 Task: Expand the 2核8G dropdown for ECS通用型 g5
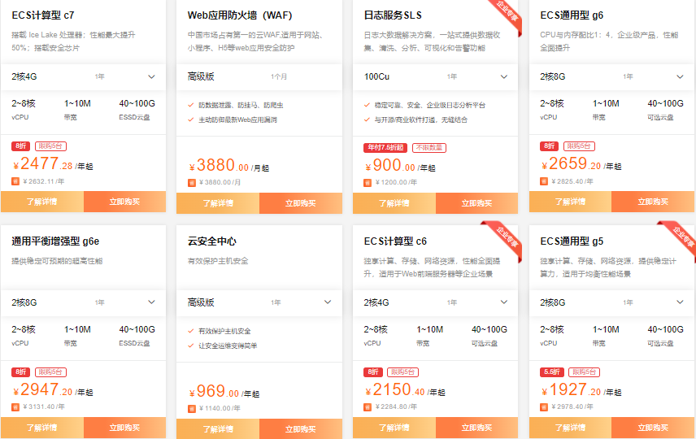pos(611,302)
